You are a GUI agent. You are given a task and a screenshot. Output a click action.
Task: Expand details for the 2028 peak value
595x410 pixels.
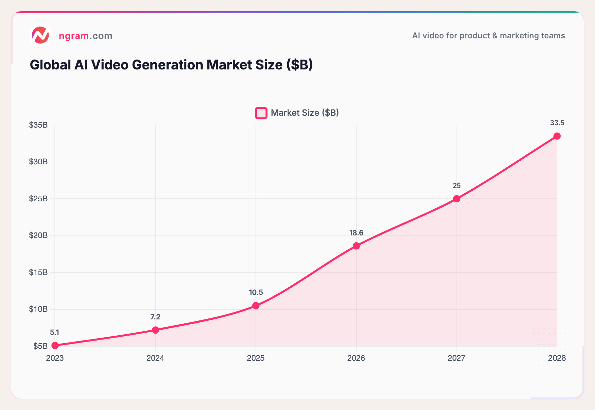pos(557,136)
